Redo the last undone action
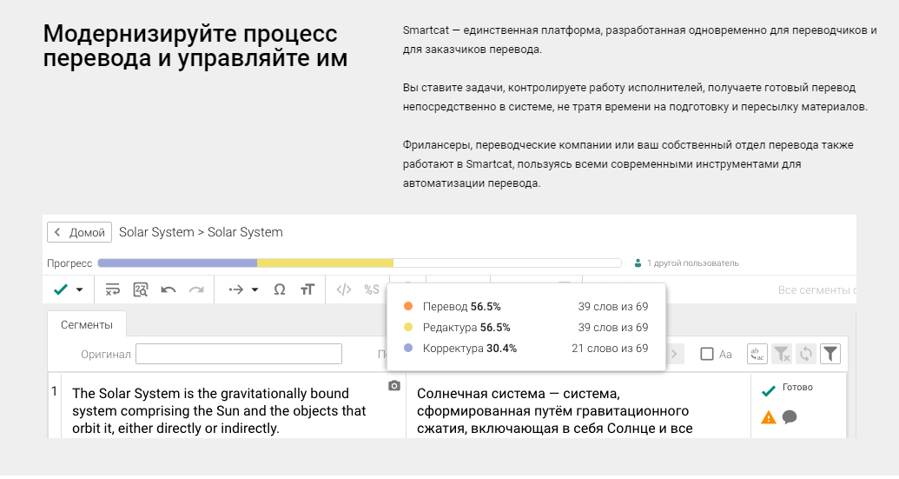Image resolution: width=899 pixels, height=479 pixels. [x=196, y=289]
